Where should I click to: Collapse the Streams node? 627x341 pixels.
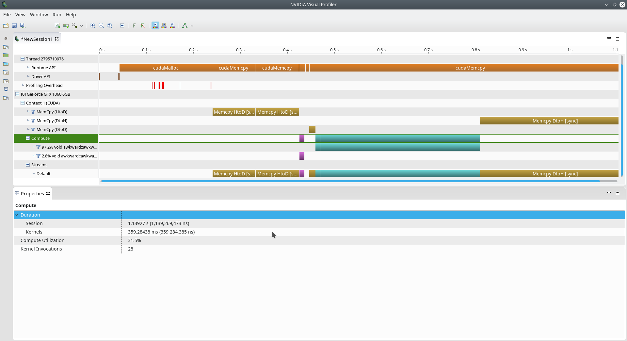[28, 165]
